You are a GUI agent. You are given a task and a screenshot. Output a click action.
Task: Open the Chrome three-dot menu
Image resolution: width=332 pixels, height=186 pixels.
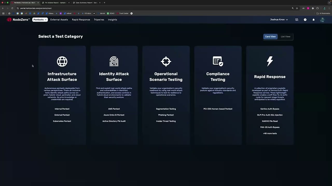(x=329, y=8)
